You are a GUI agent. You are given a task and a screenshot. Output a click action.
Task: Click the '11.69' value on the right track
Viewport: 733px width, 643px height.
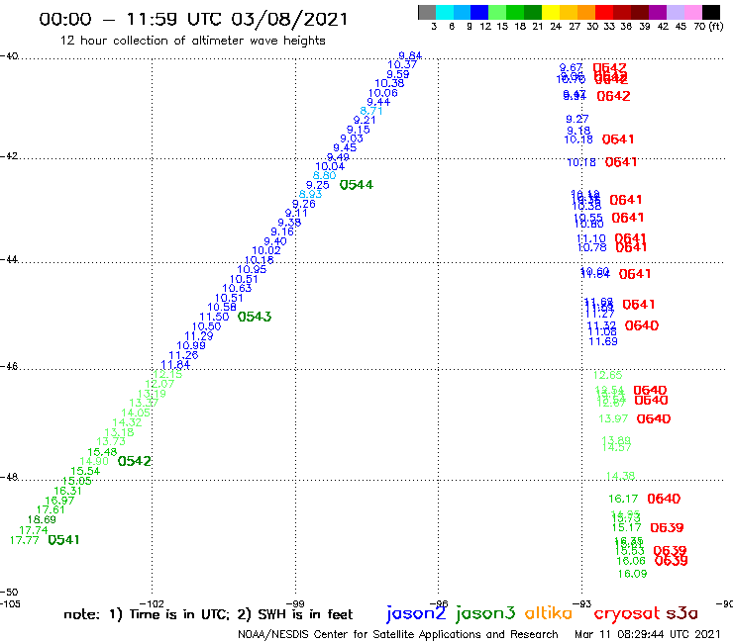tap(603, 341)
